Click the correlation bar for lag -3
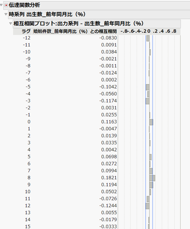Image resolution: width=190 pixels, height=229 pixels. [148, 101]
